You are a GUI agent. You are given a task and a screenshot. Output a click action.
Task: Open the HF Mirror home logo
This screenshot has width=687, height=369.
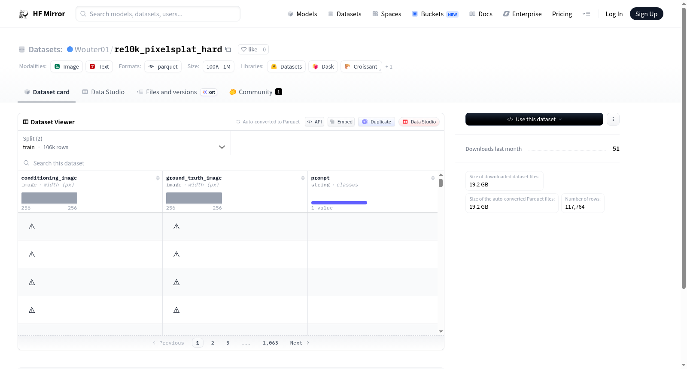[42, 14]
